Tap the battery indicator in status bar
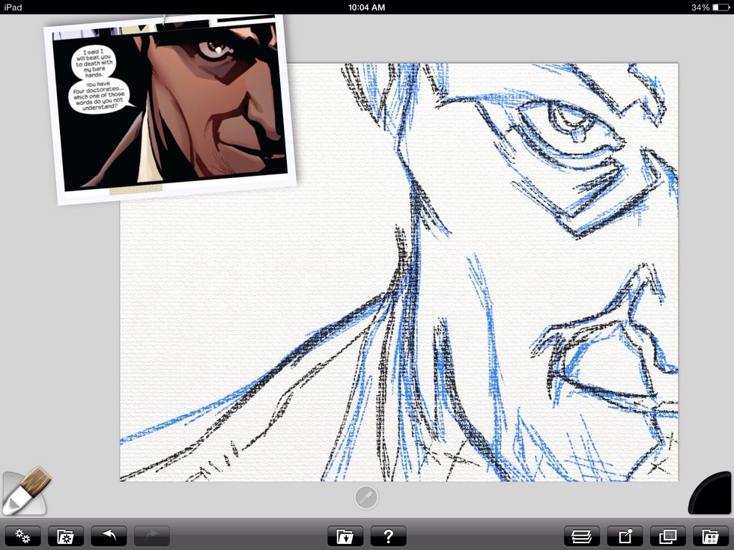Viewport: 734px width, 550px height. 720,7
